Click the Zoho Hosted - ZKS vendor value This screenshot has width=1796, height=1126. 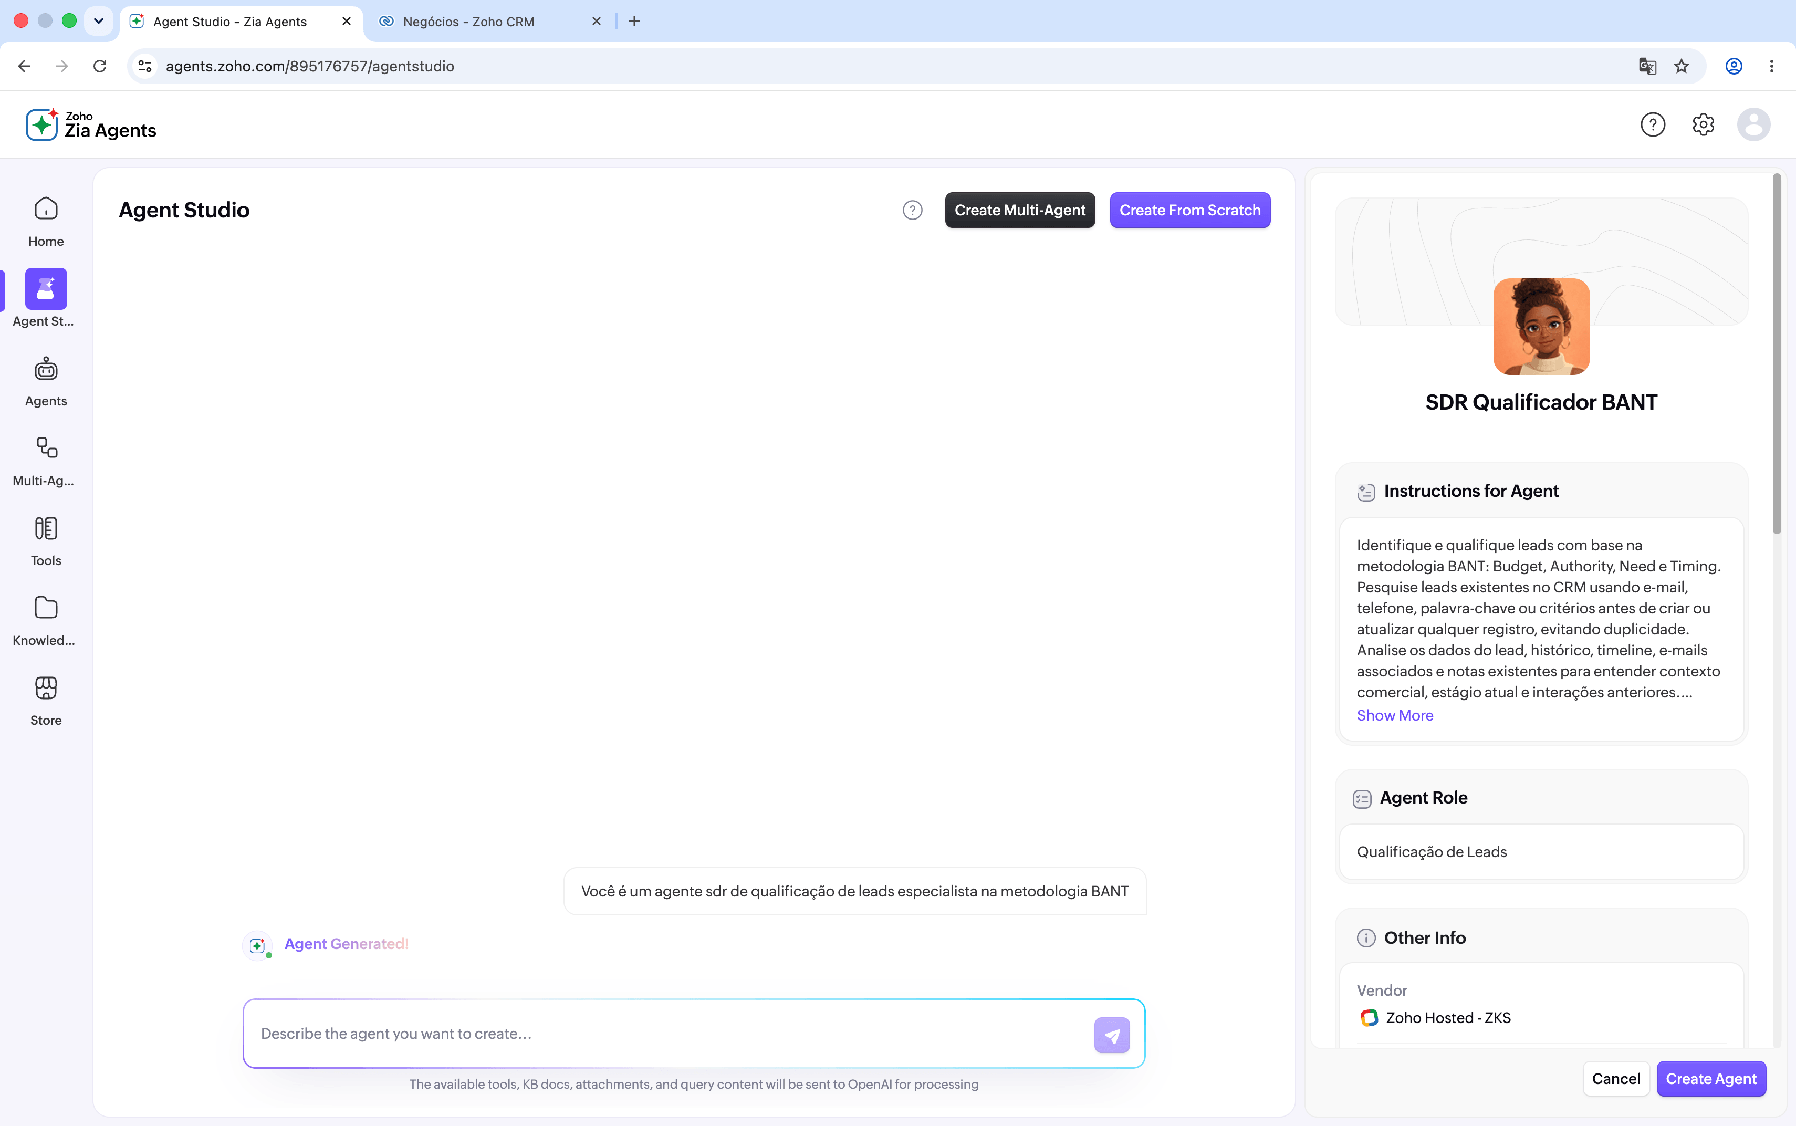pyautogui.click(x=1448, y=1018)
